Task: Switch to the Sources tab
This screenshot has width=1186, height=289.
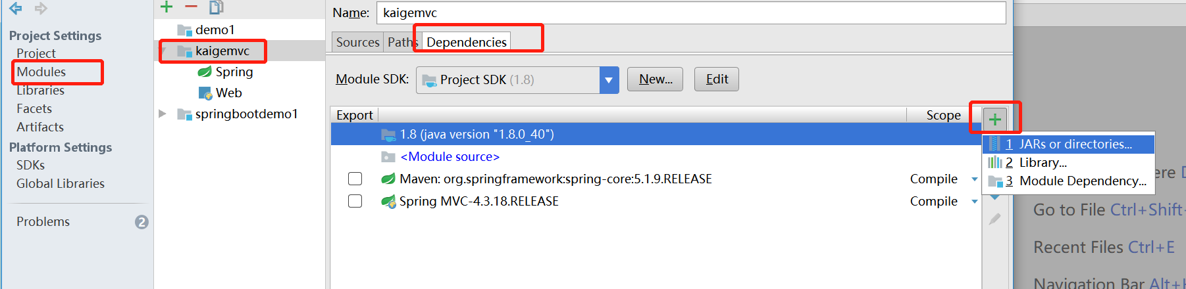Action: [357, 42]
